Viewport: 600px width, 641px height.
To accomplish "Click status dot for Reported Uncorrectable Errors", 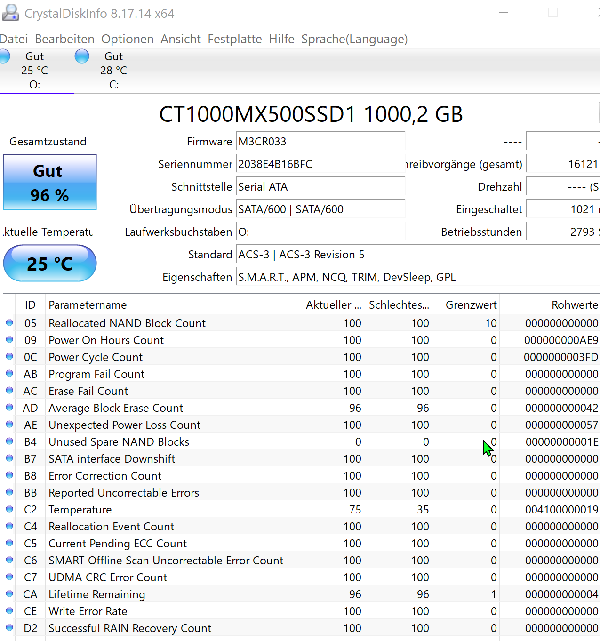I will [x=9, y=492].
